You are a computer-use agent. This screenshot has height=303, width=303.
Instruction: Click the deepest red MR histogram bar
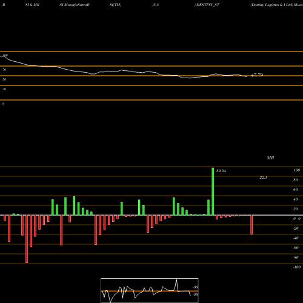pos(27,239)
